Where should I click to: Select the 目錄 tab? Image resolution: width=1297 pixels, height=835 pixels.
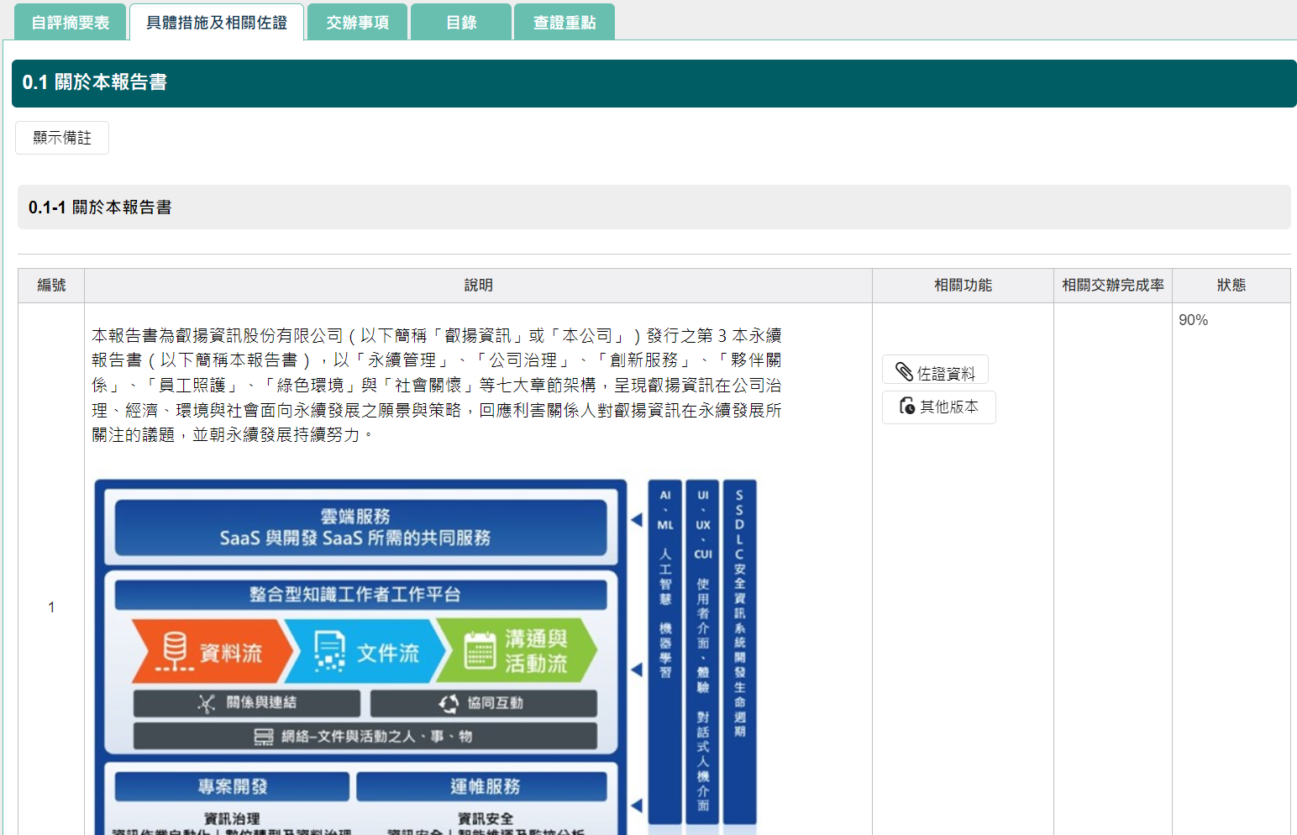[x=461, y=23]
